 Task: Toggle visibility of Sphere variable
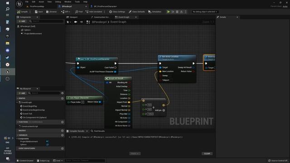coord(48,145)
